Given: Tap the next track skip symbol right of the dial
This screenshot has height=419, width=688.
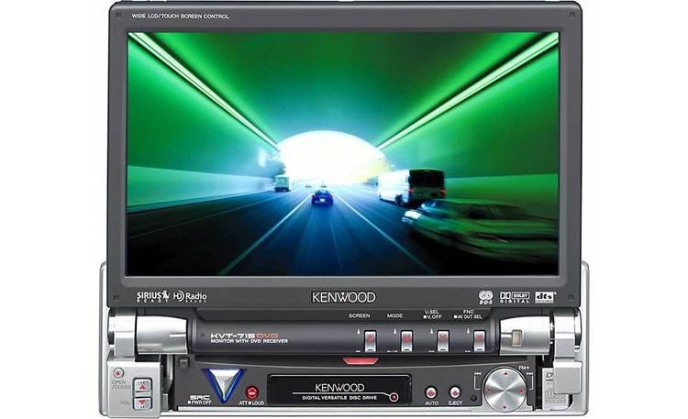Looking at the screenshot, I should point(529,374).
